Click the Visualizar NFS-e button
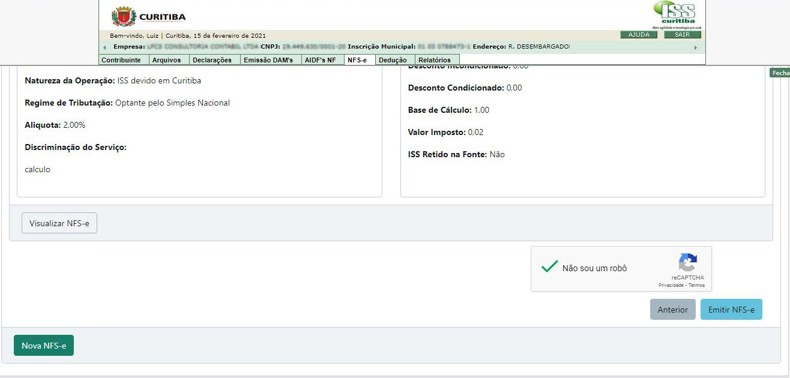790x378 pixels. tap(59, 223)
